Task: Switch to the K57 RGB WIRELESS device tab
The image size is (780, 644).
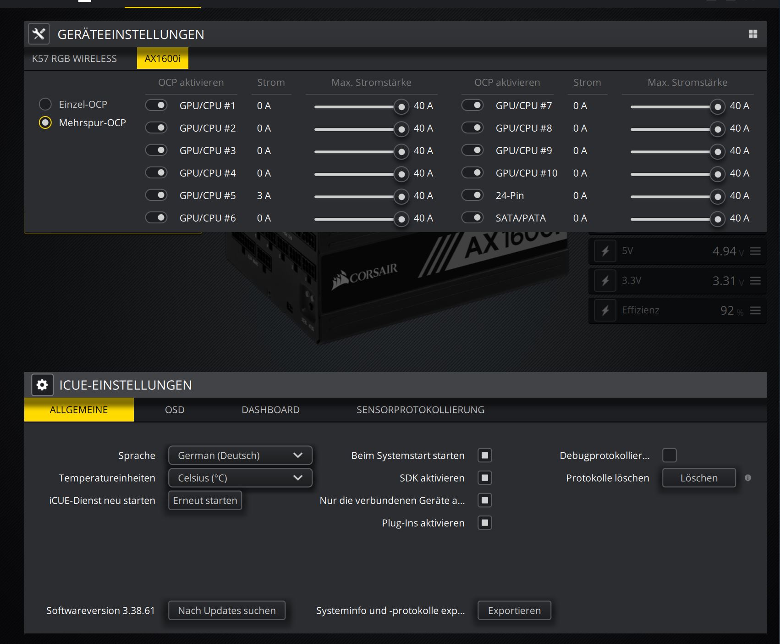Action: (74, 59)
